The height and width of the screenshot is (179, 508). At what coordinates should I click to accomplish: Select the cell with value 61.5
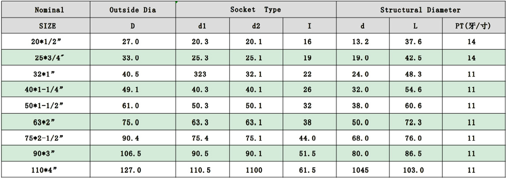tap(307, 170)
